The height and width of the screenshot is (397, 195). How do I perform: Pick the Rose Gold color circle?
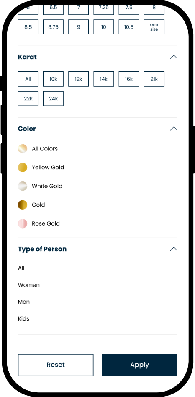[x=23, y=223]
